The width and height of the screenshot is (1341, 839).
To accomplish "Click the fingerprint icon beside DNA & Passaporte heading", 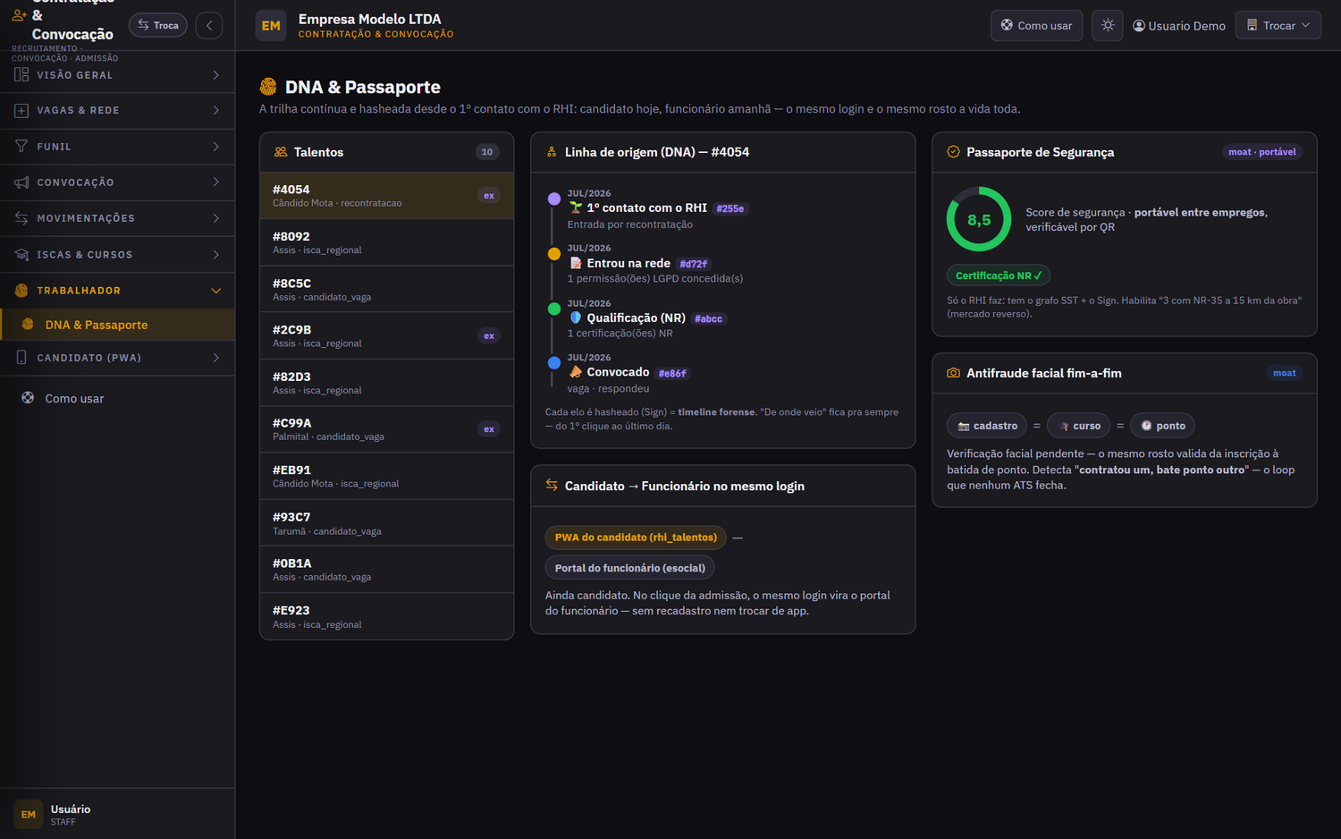I will pyautogui.click(x=268, y=87).
